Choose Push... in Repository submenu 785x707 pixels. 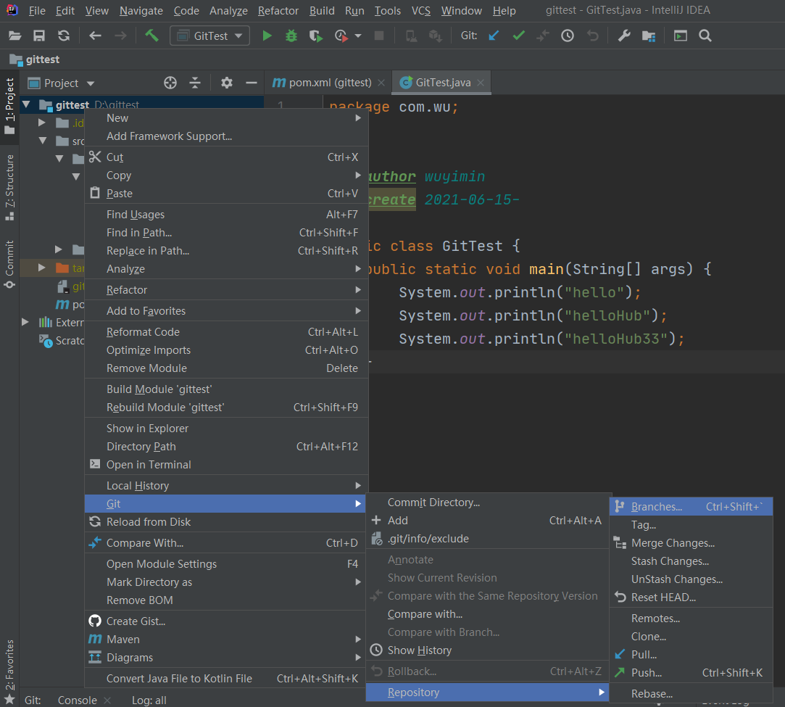pos(691,672)
